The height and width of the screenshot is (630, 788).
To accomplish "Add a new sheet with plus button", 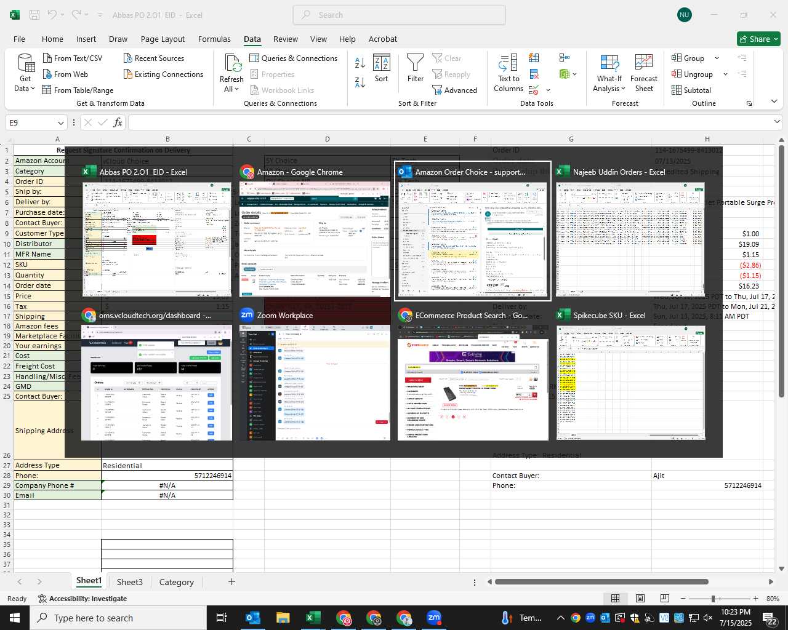I will pyautogui.click(x=231, y=581).
